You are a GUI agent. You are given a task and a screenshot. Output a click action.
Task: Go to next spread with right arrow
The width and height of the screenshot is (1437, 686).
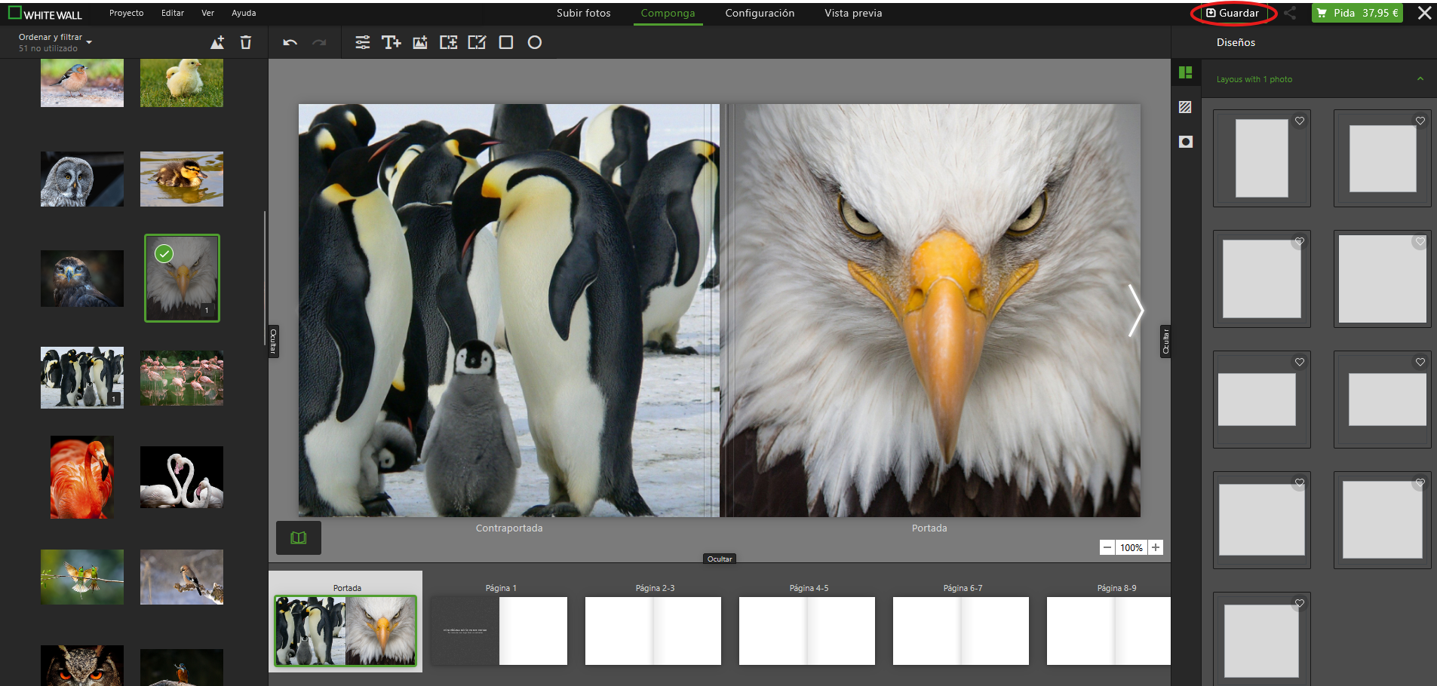point(1135,310)
